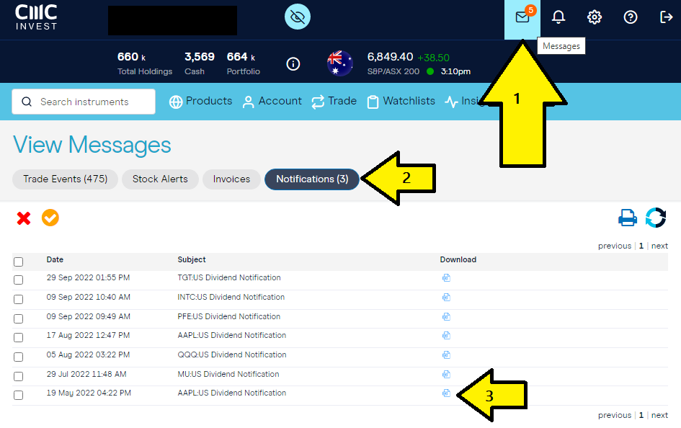Image resolution: width=681 pixels, height=428 pixels.
Task: Switch to Stock Alerts tab
Action: pyautogui.click(x=160, y=179)
